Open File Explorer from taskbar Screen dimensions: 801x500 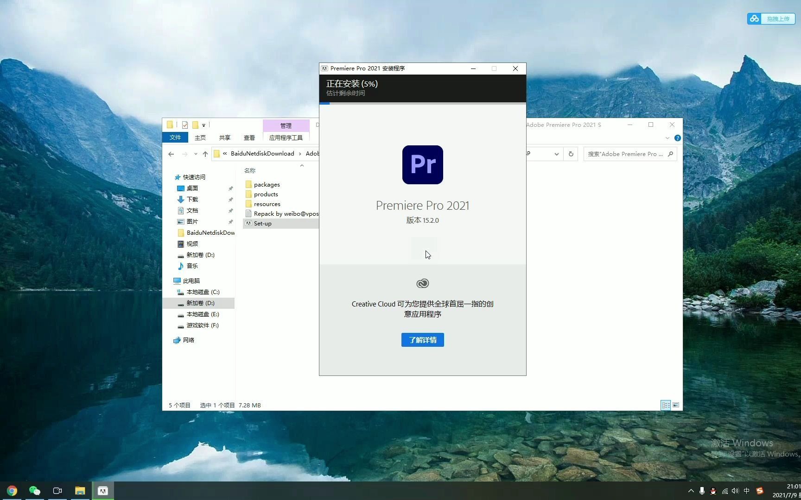pos(80,491)
